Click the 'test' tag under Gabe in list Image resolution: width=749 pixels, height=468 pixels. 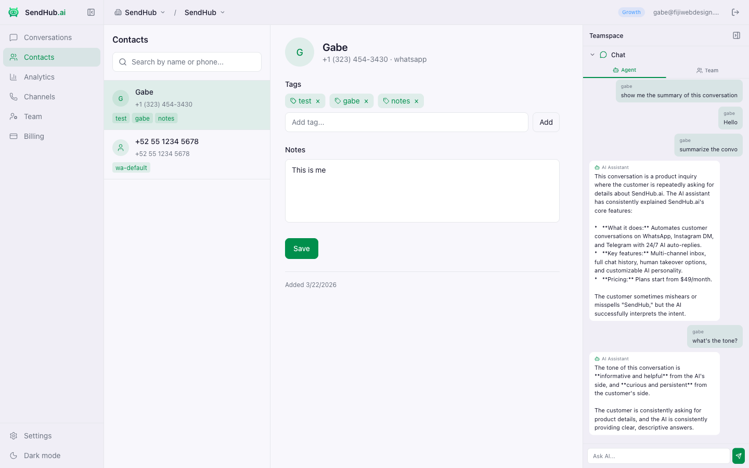[x=121, y=119]
